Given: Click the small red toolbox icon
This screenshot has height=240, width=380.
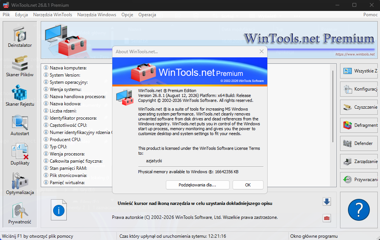Looking at the screenshot, I should click(327, 218).
